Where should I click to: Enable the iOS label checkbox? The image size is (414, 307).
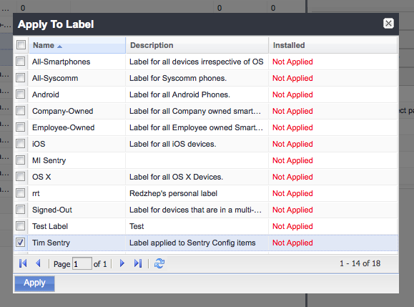point(21,144)
